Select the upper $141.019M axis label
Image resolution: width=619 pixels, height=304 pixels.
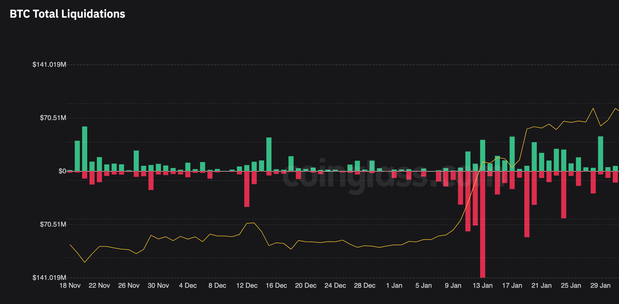coord(49,65)
